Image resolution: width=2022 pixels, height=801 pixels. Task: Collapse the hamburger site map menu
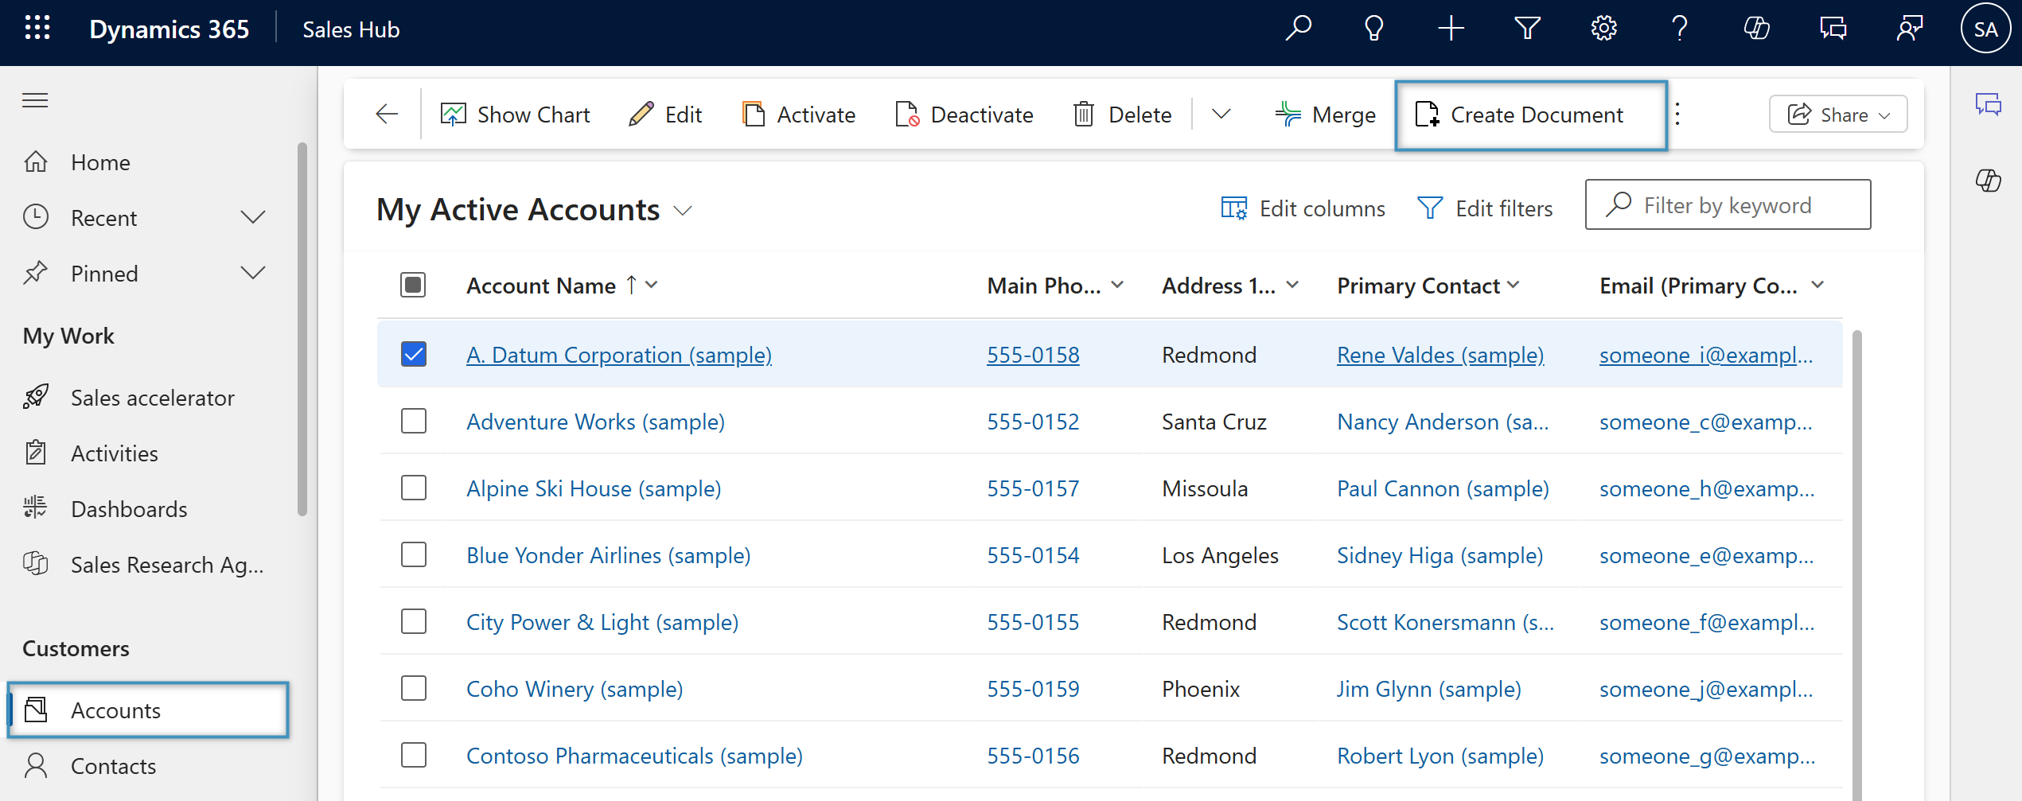[x=35, y=100]
